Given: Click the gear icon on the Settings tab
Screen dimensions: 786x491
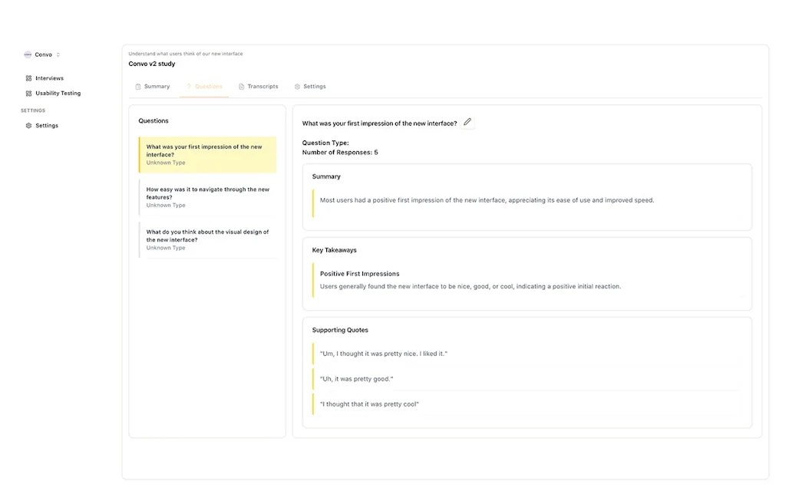Looking at the screenshot, I should tap(298, 86).
